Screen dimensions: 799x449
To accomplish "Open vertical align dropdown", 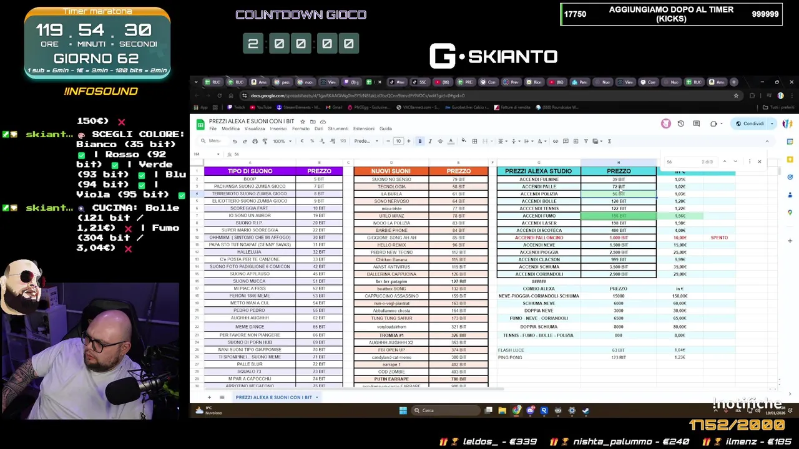I will (516, 141).
